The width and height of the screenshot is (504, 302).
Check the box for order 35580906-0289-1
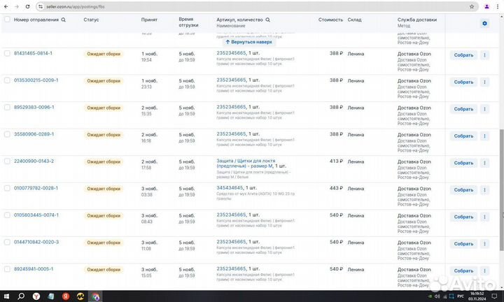click(7, 134)
